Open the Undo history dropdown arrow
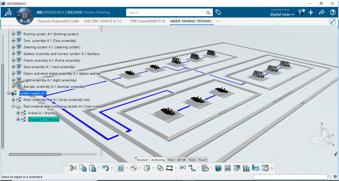The height and width of the screenshot is (181, 339). click(x=111, y=168)
